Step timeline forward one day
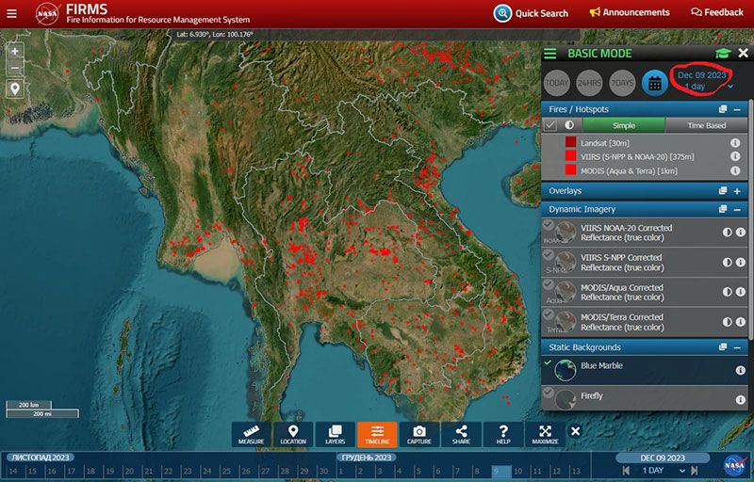Viewport: 754px width, 482px height. (694, 471)
